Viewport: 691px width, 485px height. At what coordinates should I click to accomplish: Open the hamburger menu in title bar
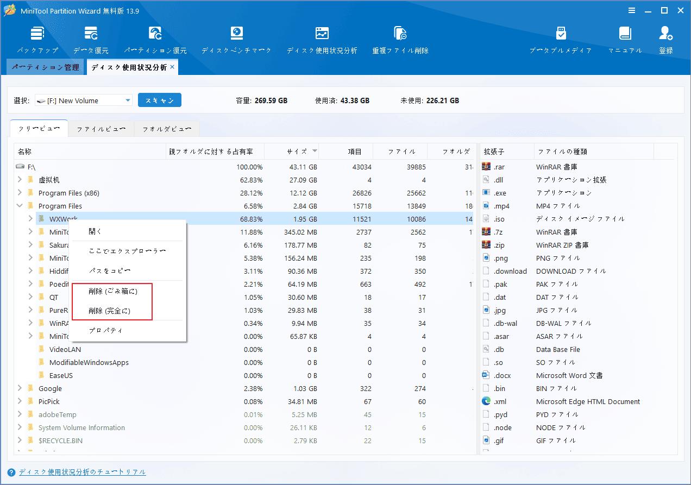pos(632,10)
